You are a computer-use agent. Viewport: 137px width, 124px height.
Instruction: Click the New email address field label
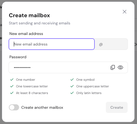click(x=26, y=34)
